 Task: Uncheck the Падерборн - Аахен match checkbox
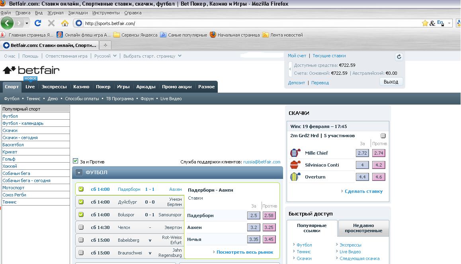pos(81,189)
